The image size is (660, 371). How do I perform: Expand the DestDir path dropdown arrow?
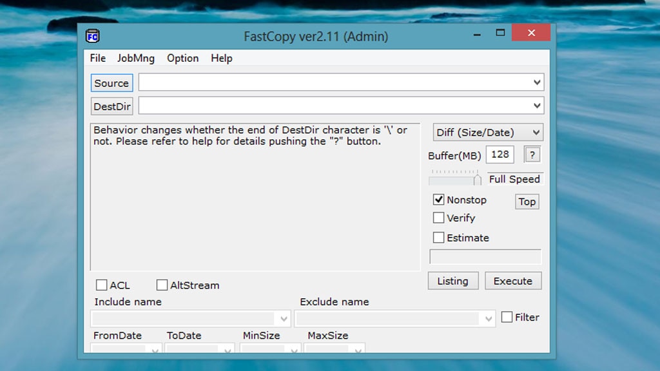coord(537,106)
